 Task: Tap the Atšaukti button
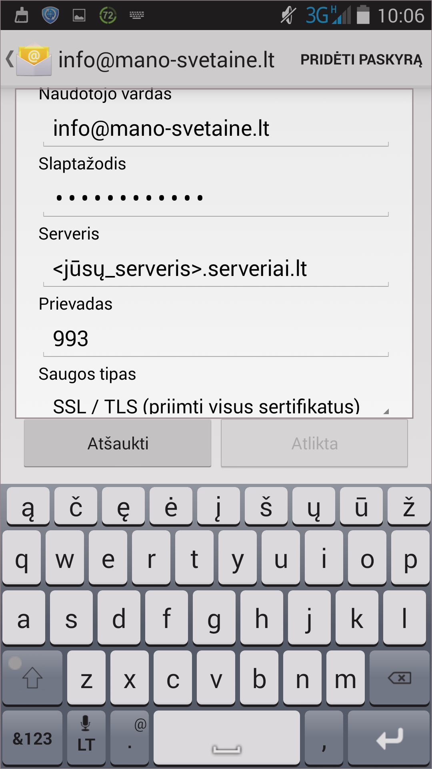tap(118, 443)
